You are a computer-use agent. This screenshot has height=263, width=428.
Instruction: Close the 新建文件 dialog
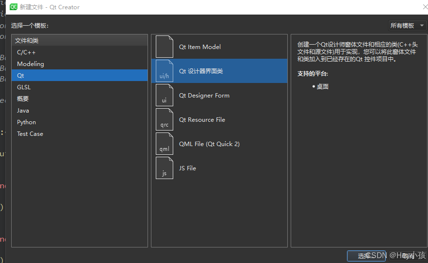click(x=425, y=7)
